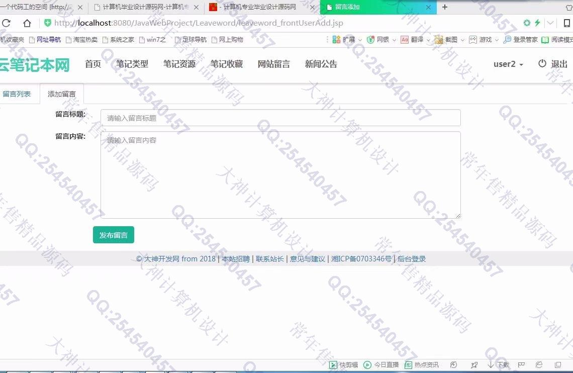The height and width of the screenshot is (373, 573).
Task: Open 快剪辑 in status bar
Action: pyautogui.click(x=343, y=364)
